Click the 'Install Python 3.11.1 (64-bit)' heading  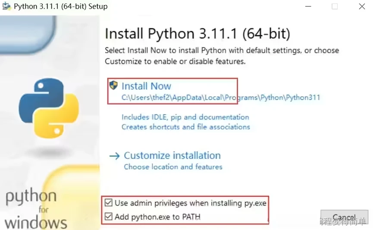(x=197, y=34)
